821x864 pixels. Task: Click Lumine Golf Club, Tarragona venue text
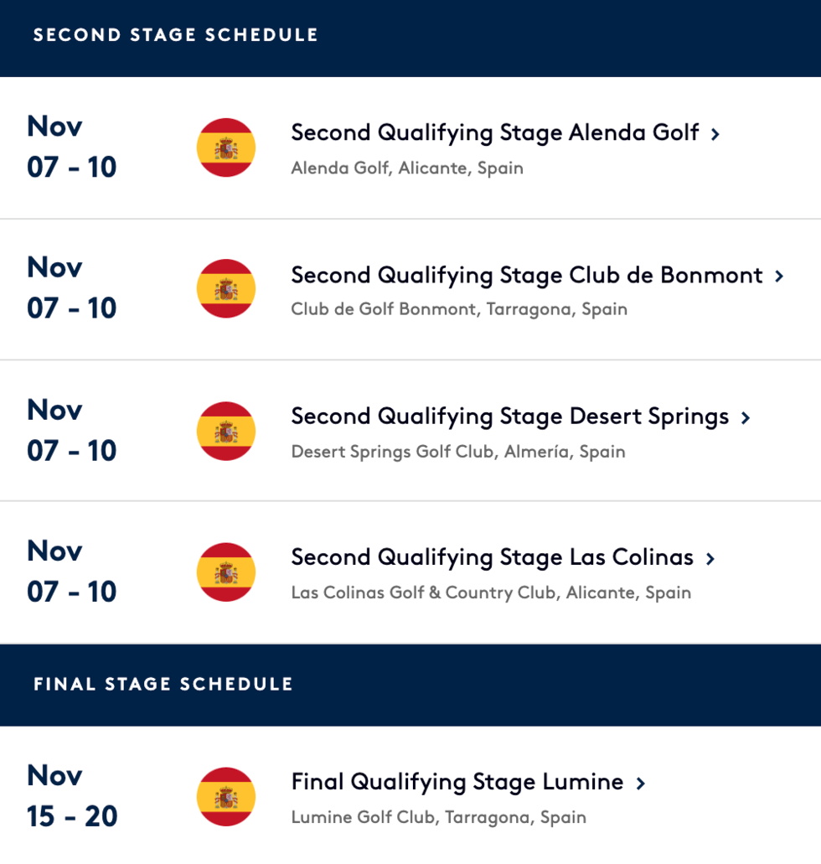coord(438,817)
